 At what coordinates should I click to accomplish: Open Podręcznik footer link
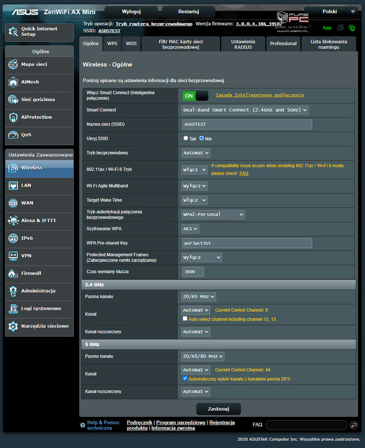pos(139,422)
